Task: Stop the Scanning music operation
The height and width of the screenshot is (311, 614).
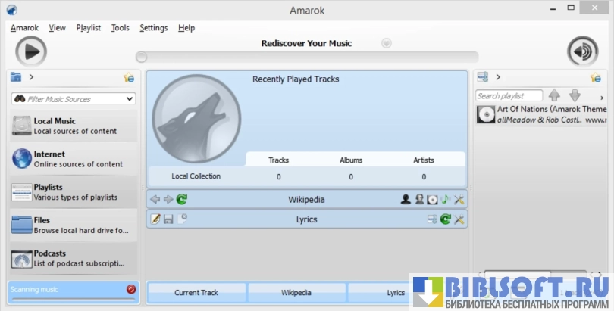Action: pos(131,289)
